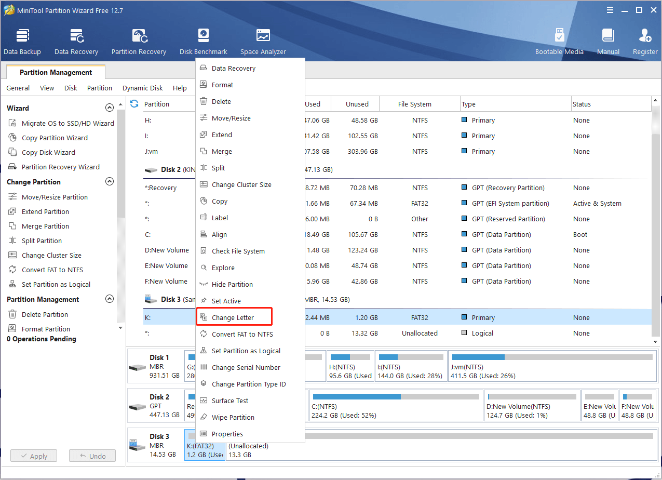Select the *:Recovery partition row

coord(398,188)
